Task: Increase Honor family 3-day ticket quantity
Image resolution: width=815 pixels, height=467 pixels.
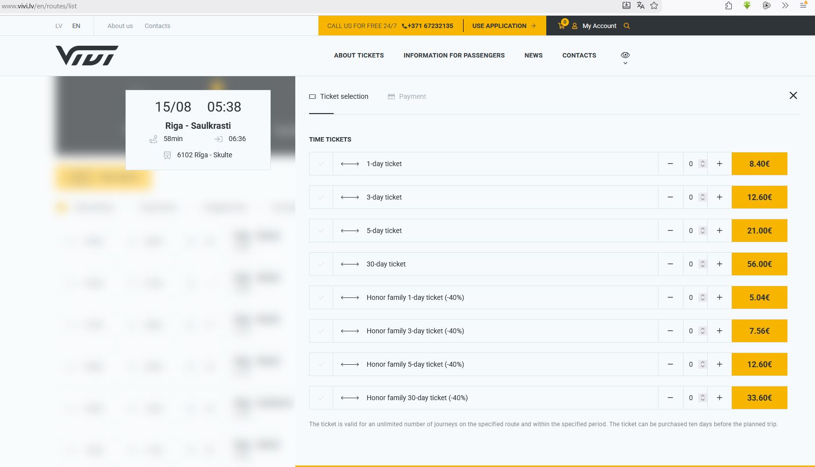Action: [x=720, y=331]
